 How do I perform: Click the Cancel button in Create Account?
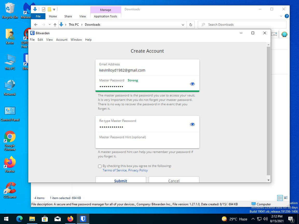click(x=174, y=180)
